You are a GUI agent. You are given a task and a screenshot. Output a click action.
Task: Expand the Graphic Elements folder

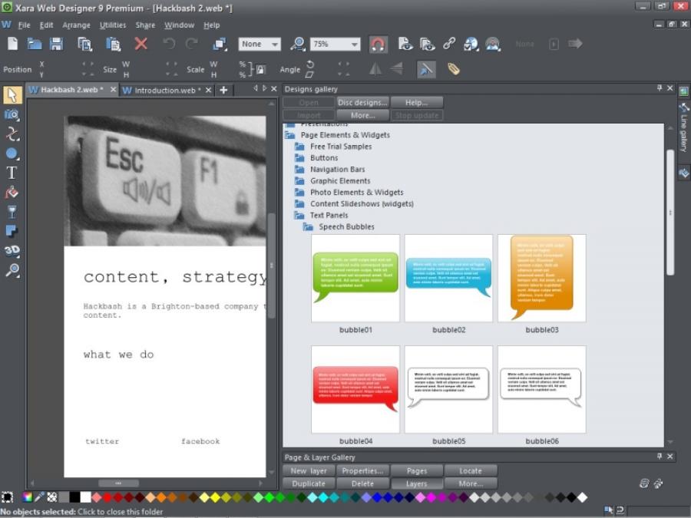pyautogui.click(x=299, y=180)
